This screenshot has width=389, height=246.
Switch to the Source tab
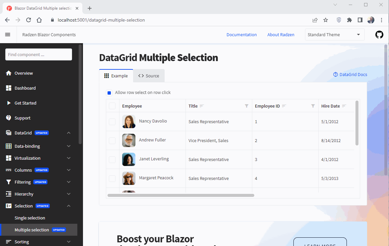149,76
